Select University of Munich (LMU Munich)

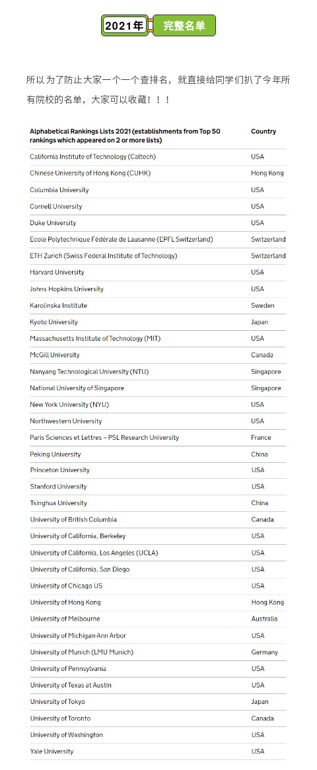click(82, 652)
